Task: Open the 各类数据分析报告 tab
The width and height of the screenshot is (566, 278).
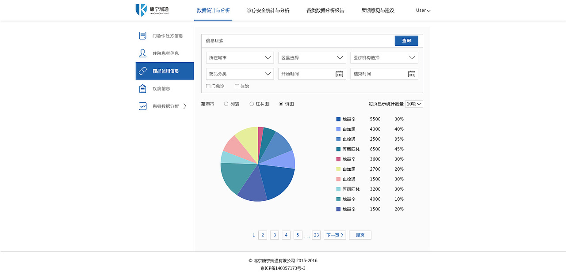Action: [325, 10]
